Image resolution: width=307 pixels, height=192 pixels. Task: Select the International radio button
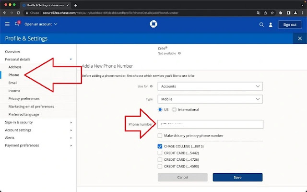[x=174, y=109]
